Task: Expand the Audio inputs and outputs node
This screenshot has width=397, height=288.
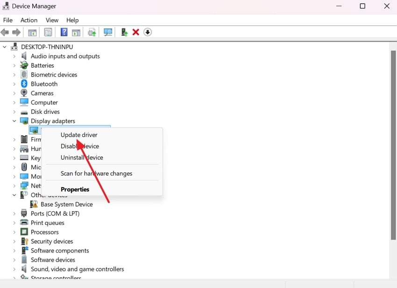Action: tap(14, 56)
